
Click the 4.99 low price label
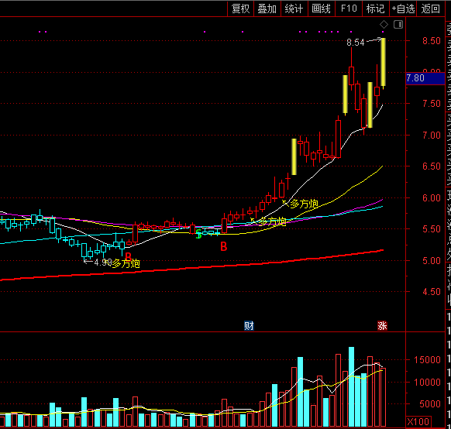tap(102, 262)
